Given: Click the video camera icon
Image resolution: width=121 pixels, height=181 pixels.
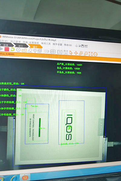Looking at the screenshot, I should click(47, 51).
